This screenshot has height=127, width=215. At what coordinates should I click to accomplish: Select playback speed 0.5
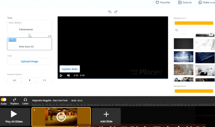pos(15,80)
